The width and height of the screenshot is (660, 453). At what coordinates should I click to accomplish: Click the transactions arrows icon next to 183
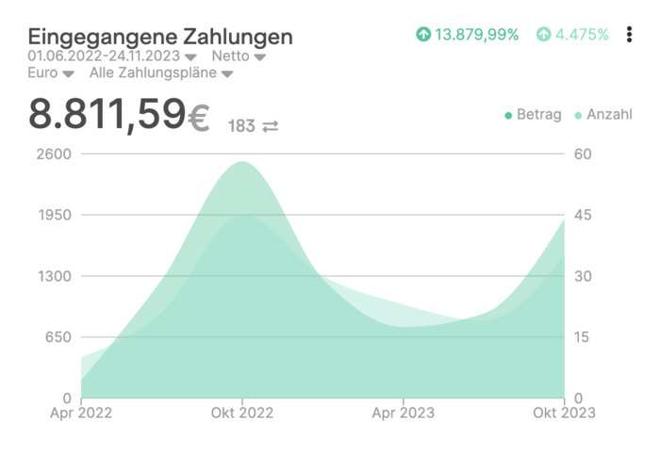[x=270, y=125]
